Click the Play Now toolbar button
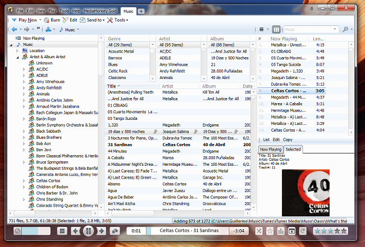Viewport: 365px width, 247px height. pyautogui.click(x=25, y=20)
